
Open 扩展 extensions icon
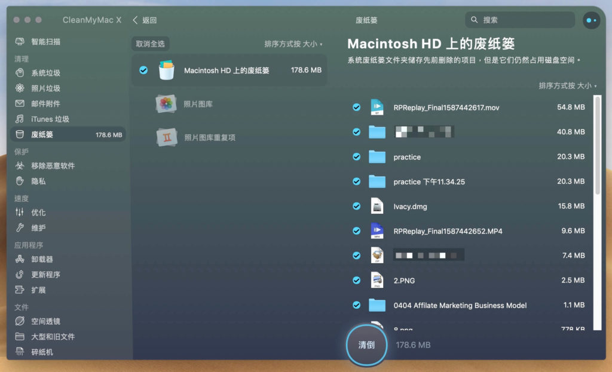click(x=20, y=290)
